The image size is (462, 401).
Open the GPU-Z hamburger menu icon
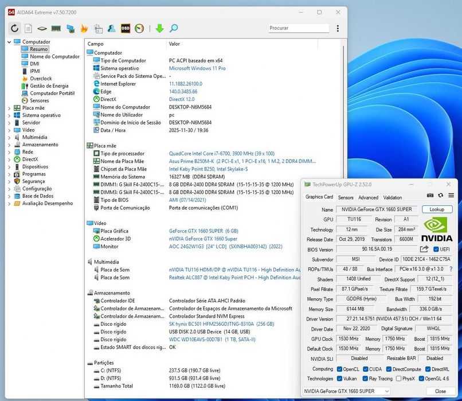(x=451, y=195)
